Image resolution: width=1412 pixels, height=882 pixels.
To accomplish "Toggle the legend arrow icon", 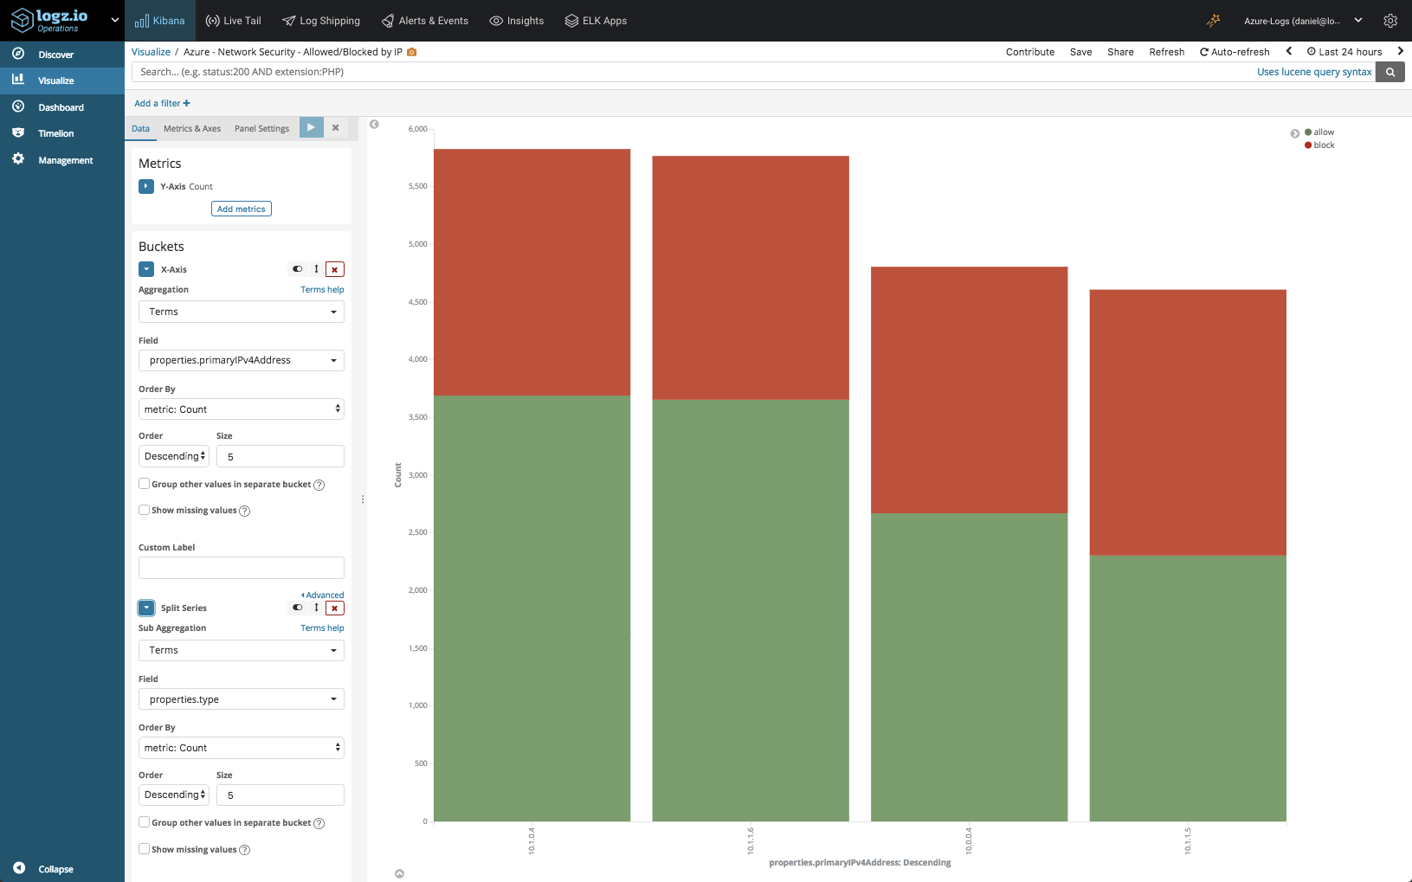I will (x=1295, y=133).
